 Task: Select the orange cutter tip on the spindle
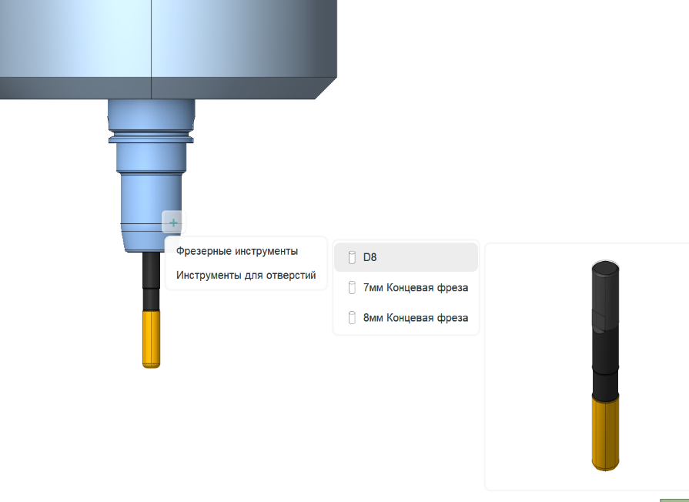click(151, 339)
